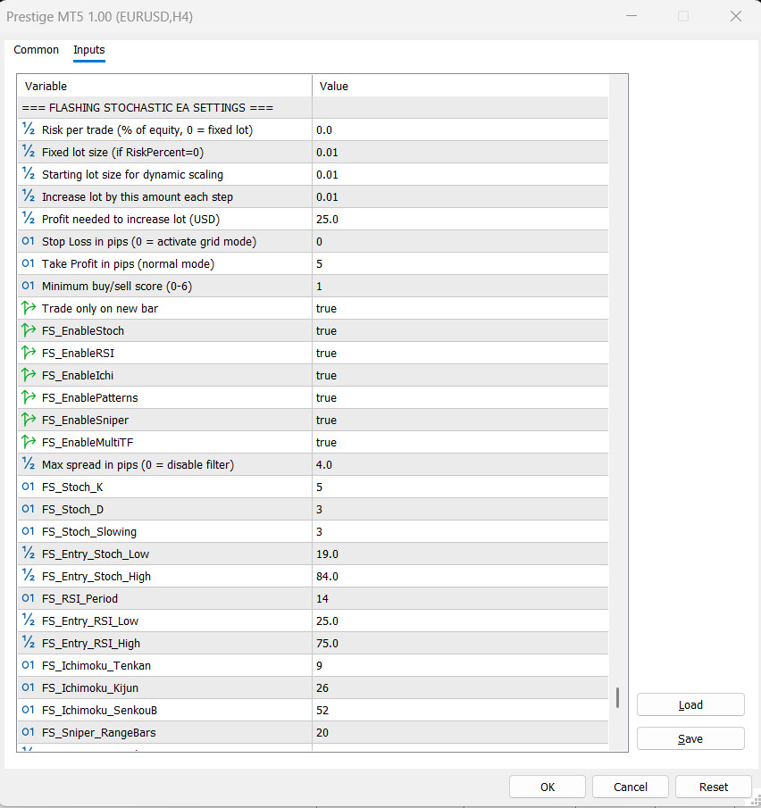Click the green bool icon beside FS_EnablePatterns

tap(29, 396)
